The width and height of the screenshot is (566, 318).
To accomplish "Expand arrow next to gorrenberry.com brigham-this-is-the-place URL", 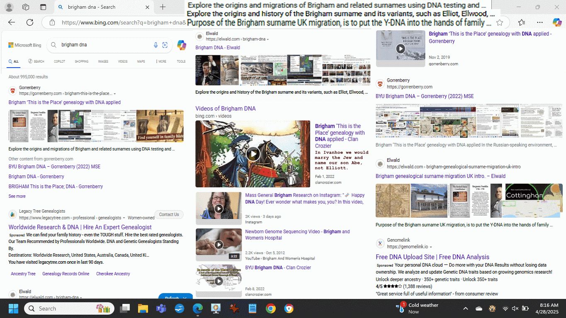I will (115, 94).
